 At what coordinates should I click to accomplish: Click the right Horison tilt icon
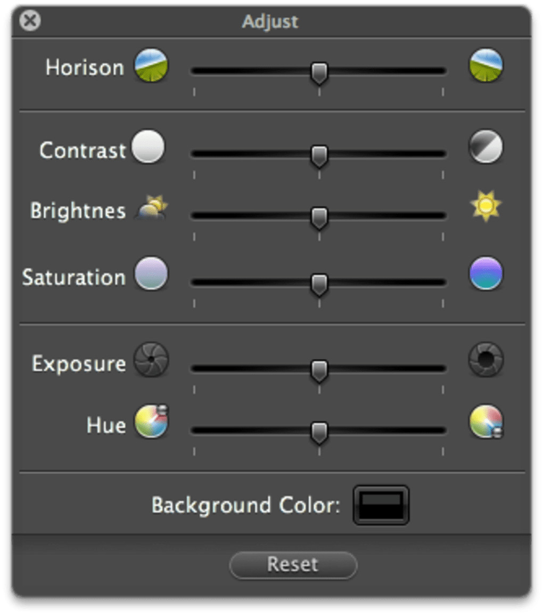486,66
